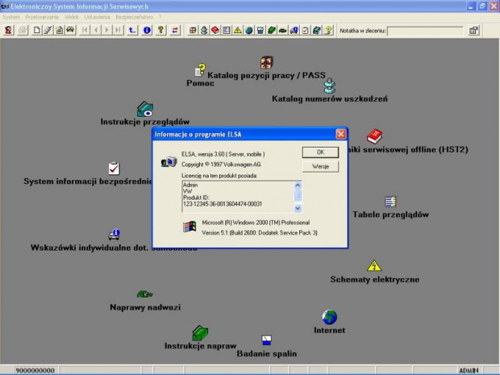The height and width of the screenshot is (375, 500).
Task: Open System informacji bezpośredniej checklist icon
Action: click(x=114, y=169)
